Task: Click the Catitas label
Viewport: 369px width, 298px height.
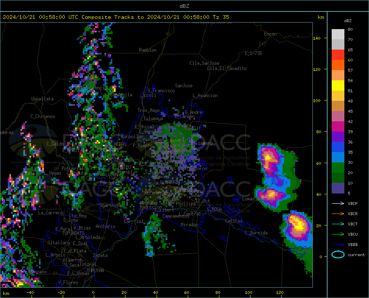Action: pos(234,221)
